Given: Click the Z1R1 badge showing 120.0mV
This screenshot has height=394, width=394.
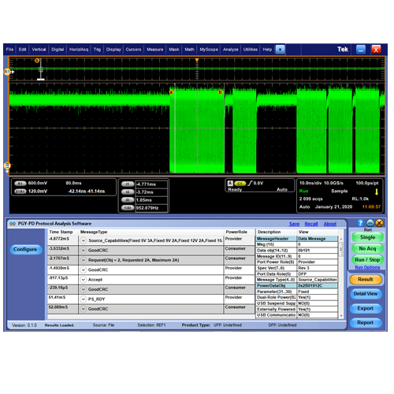Looking at the screenshot, I should tap(20, 191).
